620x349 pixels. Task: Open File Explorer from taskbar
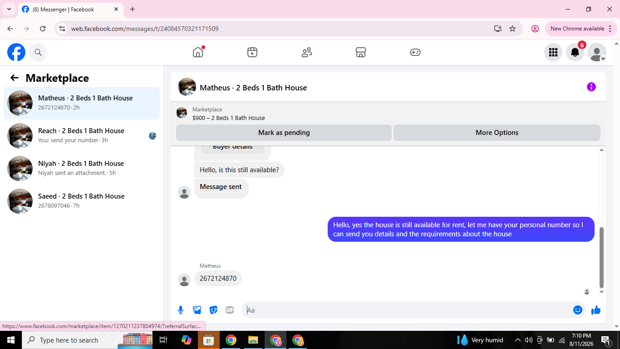pyautogui.click(x=253, y=340)
